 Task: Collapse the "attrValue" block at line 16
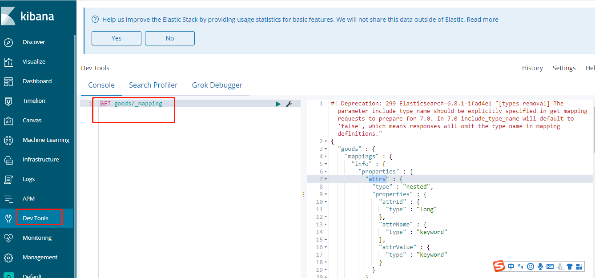pyautogui.click(x=326, y=247)
